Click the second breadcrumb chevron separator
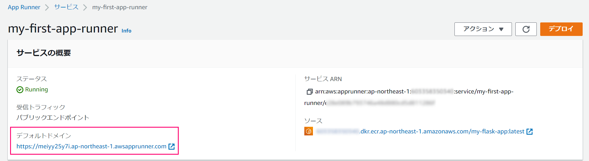This screenshot has height=161, width=589. click(x=85, y=7)
